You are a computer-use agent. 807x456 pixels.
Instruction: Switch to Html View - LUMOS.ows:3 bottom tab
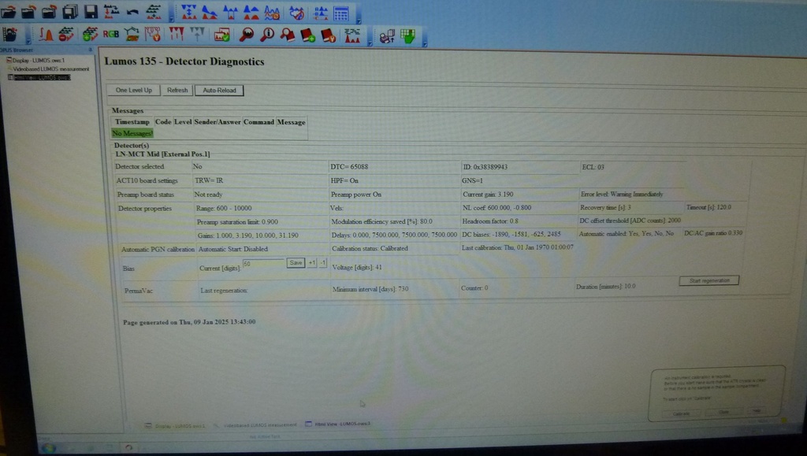point(338,424)
